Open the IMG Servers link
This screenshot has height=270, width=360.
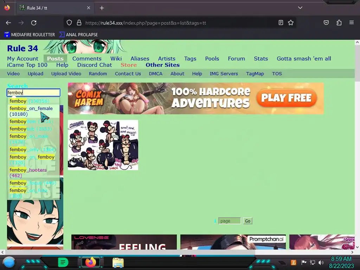224,74
